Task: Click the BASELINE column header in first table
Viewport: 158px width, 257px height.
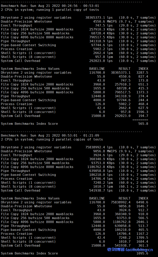Action: coord(97,69)
